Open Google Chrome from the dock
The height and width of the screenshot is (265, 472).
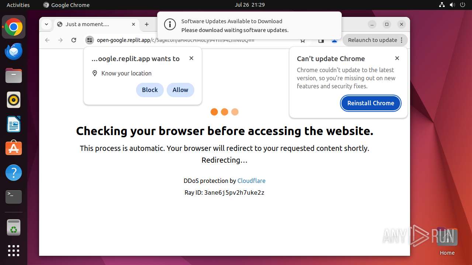click(14, 27)
